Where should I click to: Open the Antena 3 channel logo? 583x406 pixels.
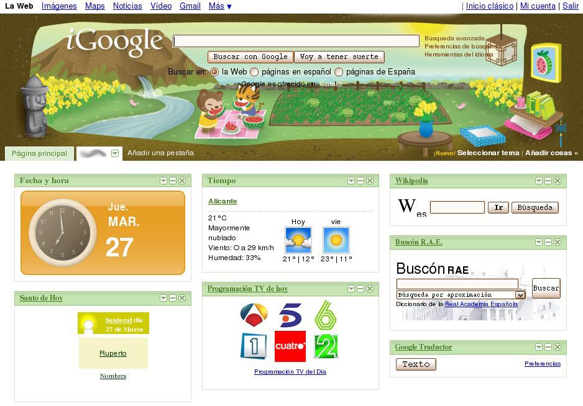(254, 315)
